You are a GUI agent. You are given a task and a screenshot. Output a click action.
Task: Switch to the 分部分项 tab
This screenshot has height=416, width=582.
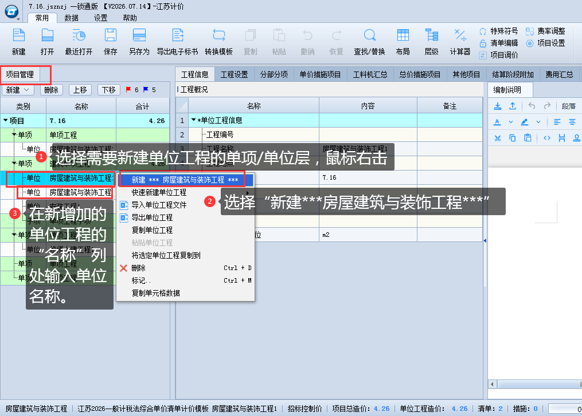point(274,74)
